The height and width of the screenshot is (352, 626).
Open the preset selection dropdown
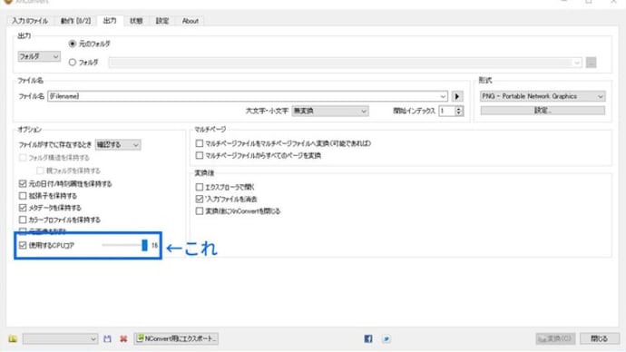tap(60, 338)
